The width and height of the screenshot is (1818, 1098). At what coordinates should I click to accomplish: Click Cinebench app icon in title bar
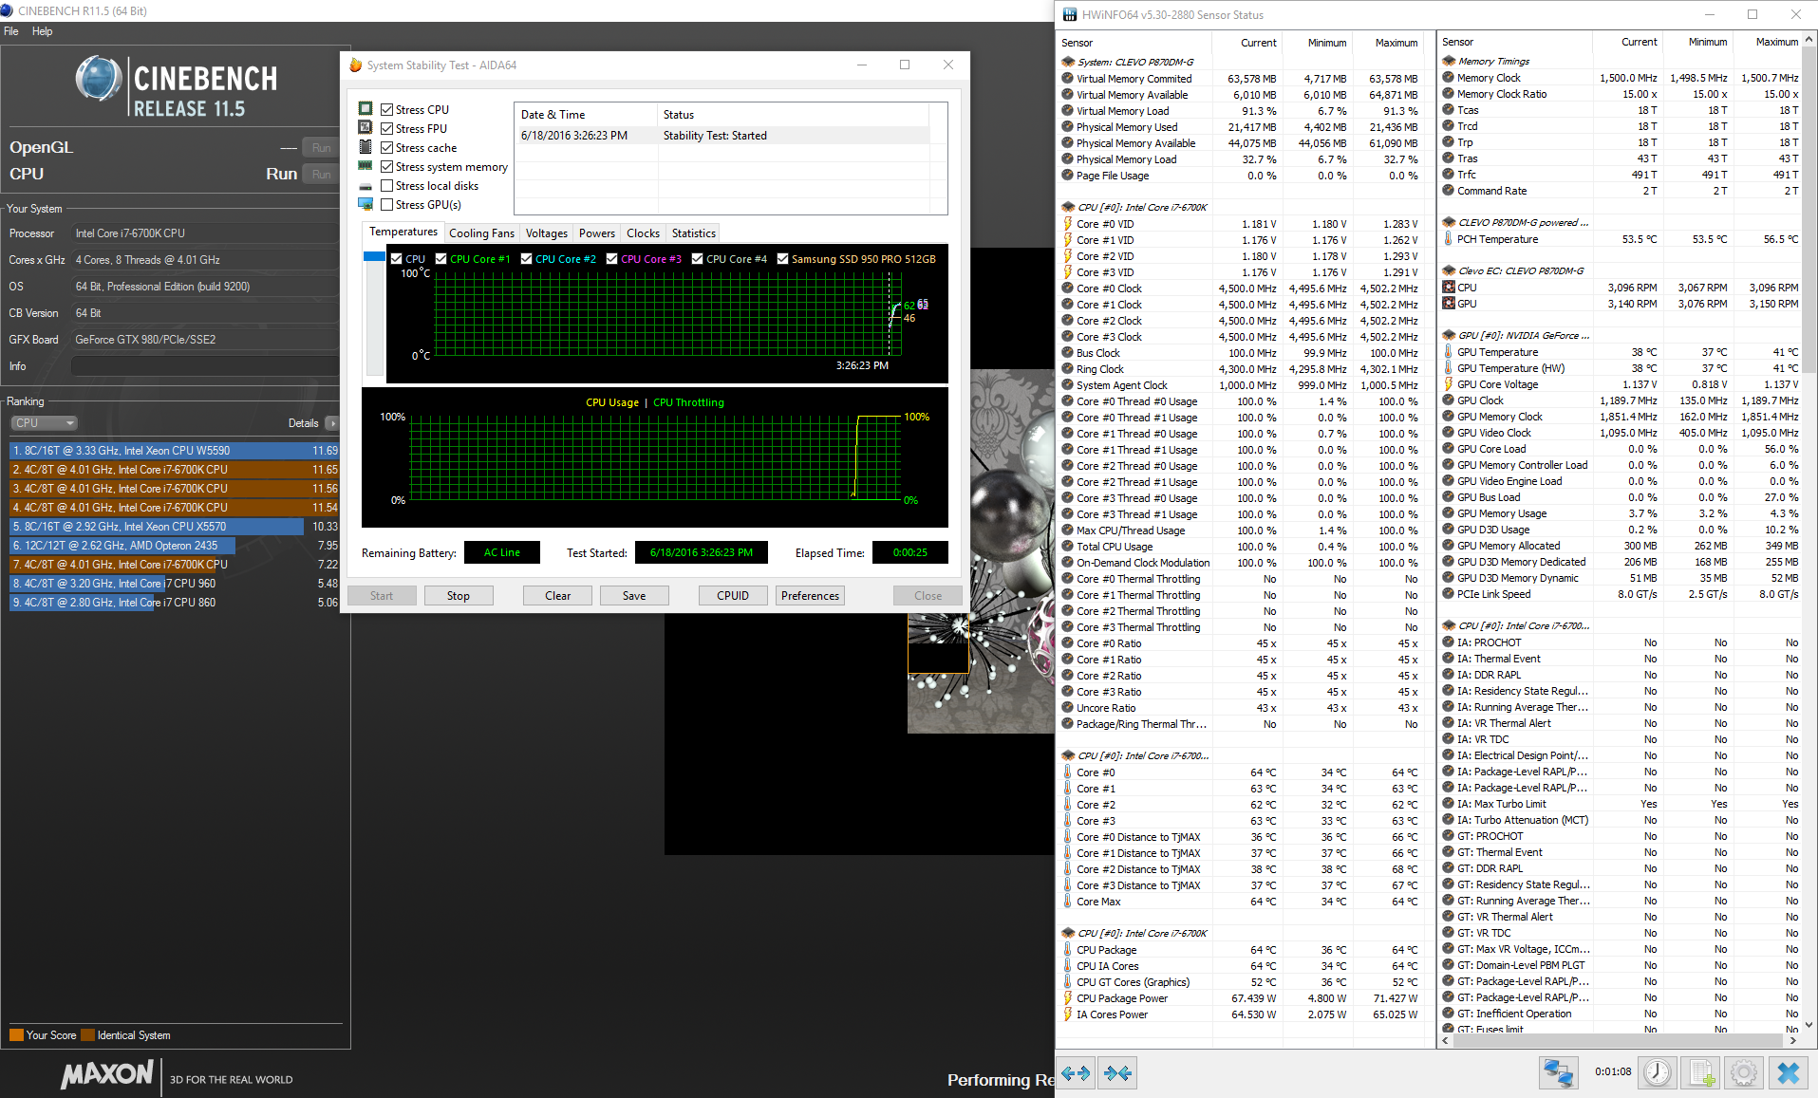point(8,10)
